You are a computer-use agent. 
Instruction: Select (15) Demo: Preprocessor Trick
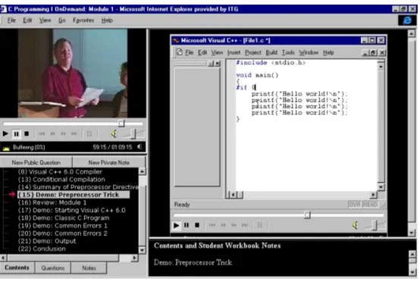click(74, 195)
